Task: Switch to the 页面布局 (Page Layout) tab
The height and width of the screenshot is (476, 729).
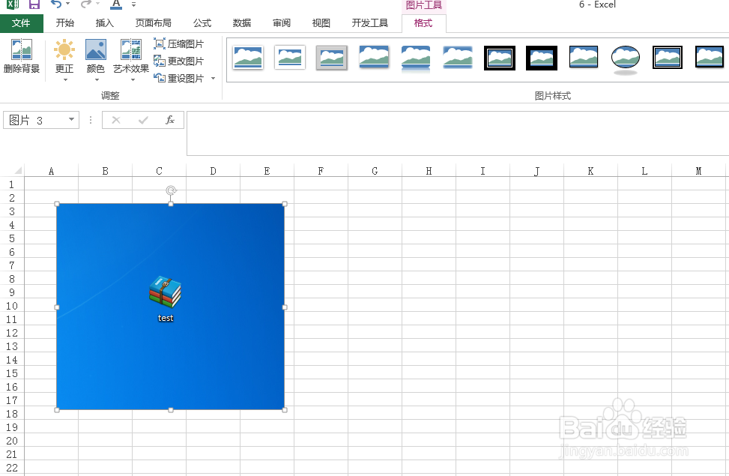Action: (x=153, y=23)
